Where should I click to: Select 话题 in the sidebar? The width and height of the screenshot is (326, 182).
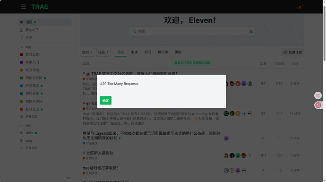[45, 22]
